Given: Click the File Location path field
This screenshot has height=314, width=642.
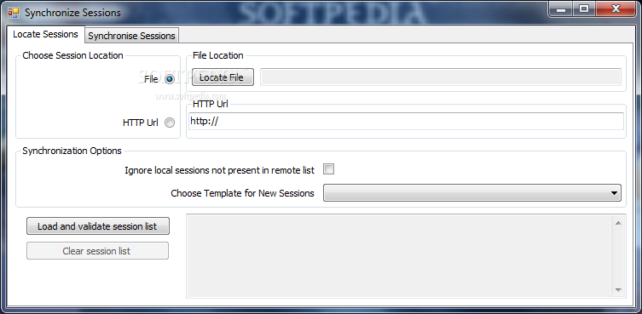Looking at the screenshot, I should click(441, 77).
